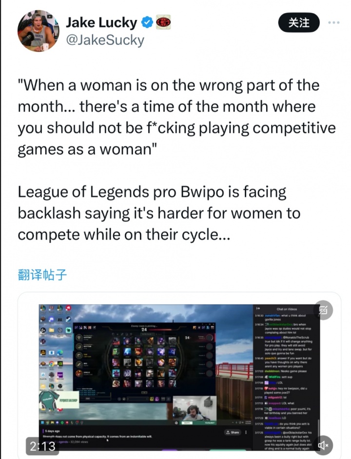Open the vertical dots menu beside Share

tap(246, 432)
